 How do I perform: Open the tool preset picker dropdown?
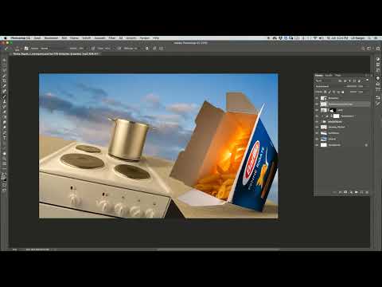pos(6,49)
